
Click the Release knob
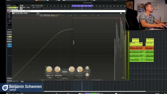[x=80, y=69]
